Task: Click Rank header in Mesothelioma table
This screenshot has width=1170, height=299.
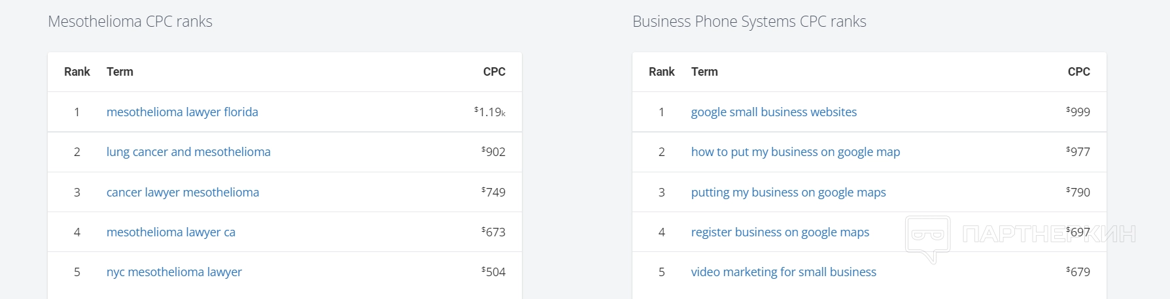Action: pos(77,72)
